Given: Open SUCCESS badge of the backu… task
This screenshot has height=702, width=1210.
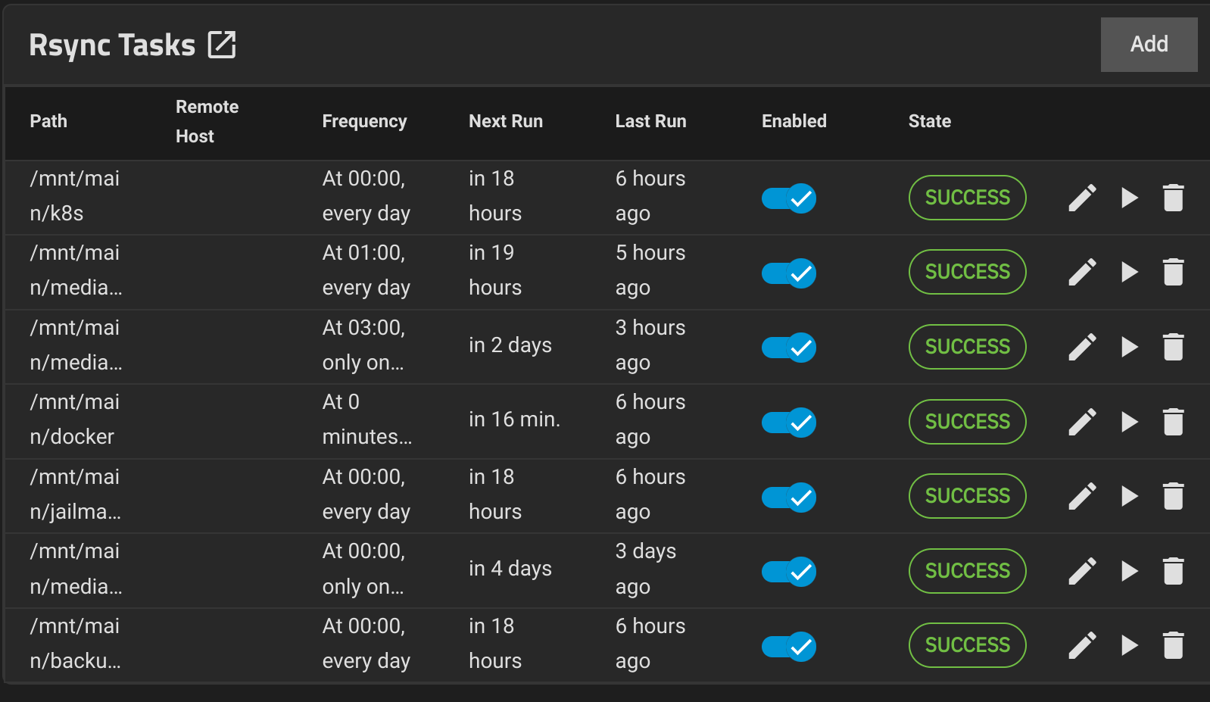Looking at the screenshot, I should (x=967, y=645).
